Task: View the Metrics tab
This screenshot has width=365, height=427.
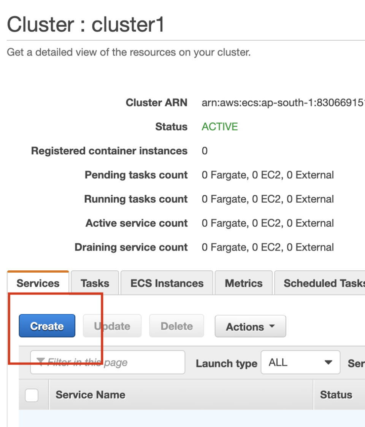Action: click(243, 283)
